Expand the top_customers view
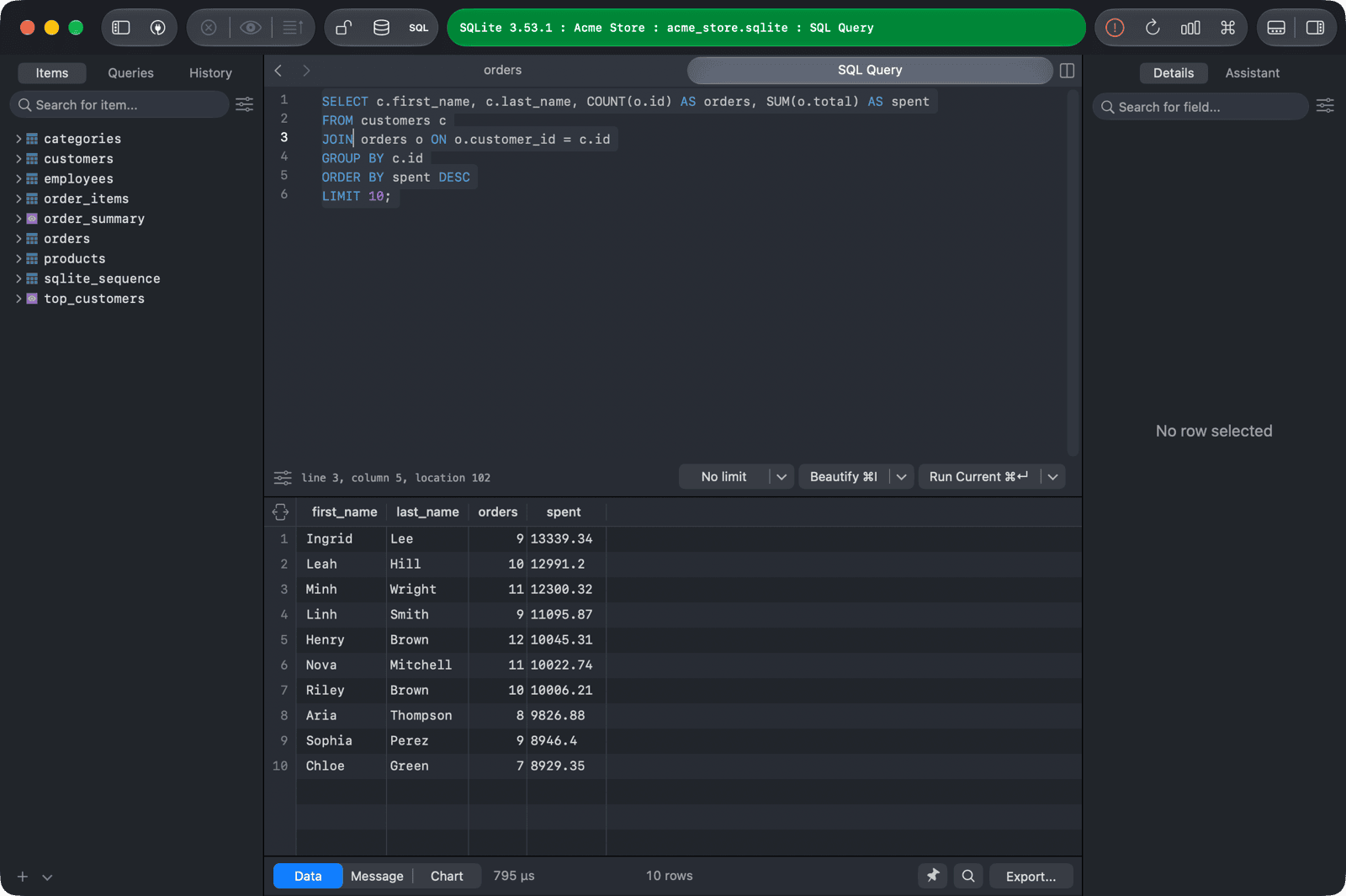The width and height of the screenshot is (1346, 896). point(19,299)
